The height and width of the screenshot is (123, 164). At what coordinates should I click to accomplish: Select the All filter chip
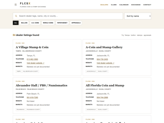click(15, 23)
